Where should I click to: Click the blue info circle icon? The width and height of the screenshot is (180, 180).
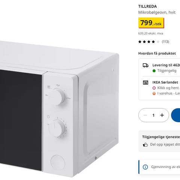point(145,167)
